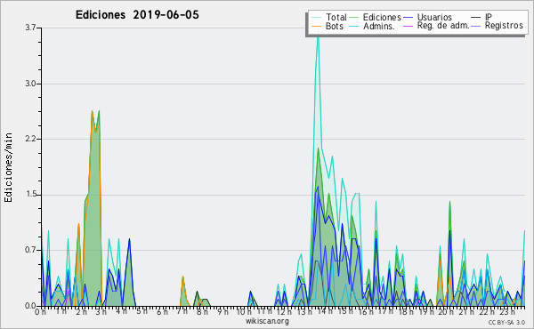534x329 pixels.
Task: Click the orange Bots peak near 3 h
Action: pos(92,112)
